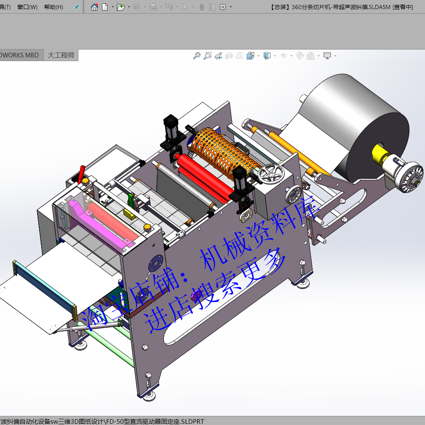Select the white spoked handwheel
This screenshot has height=425, width=425.
pyautogui.click(x=272, y=174)
